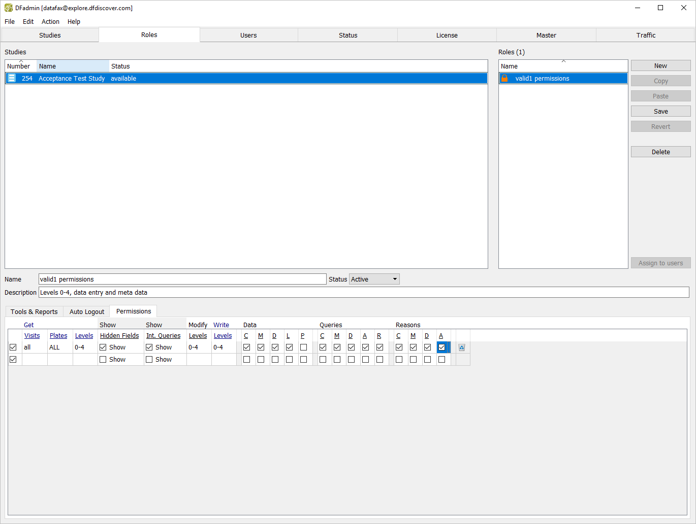Open the Tools & Reports tab

34,312
